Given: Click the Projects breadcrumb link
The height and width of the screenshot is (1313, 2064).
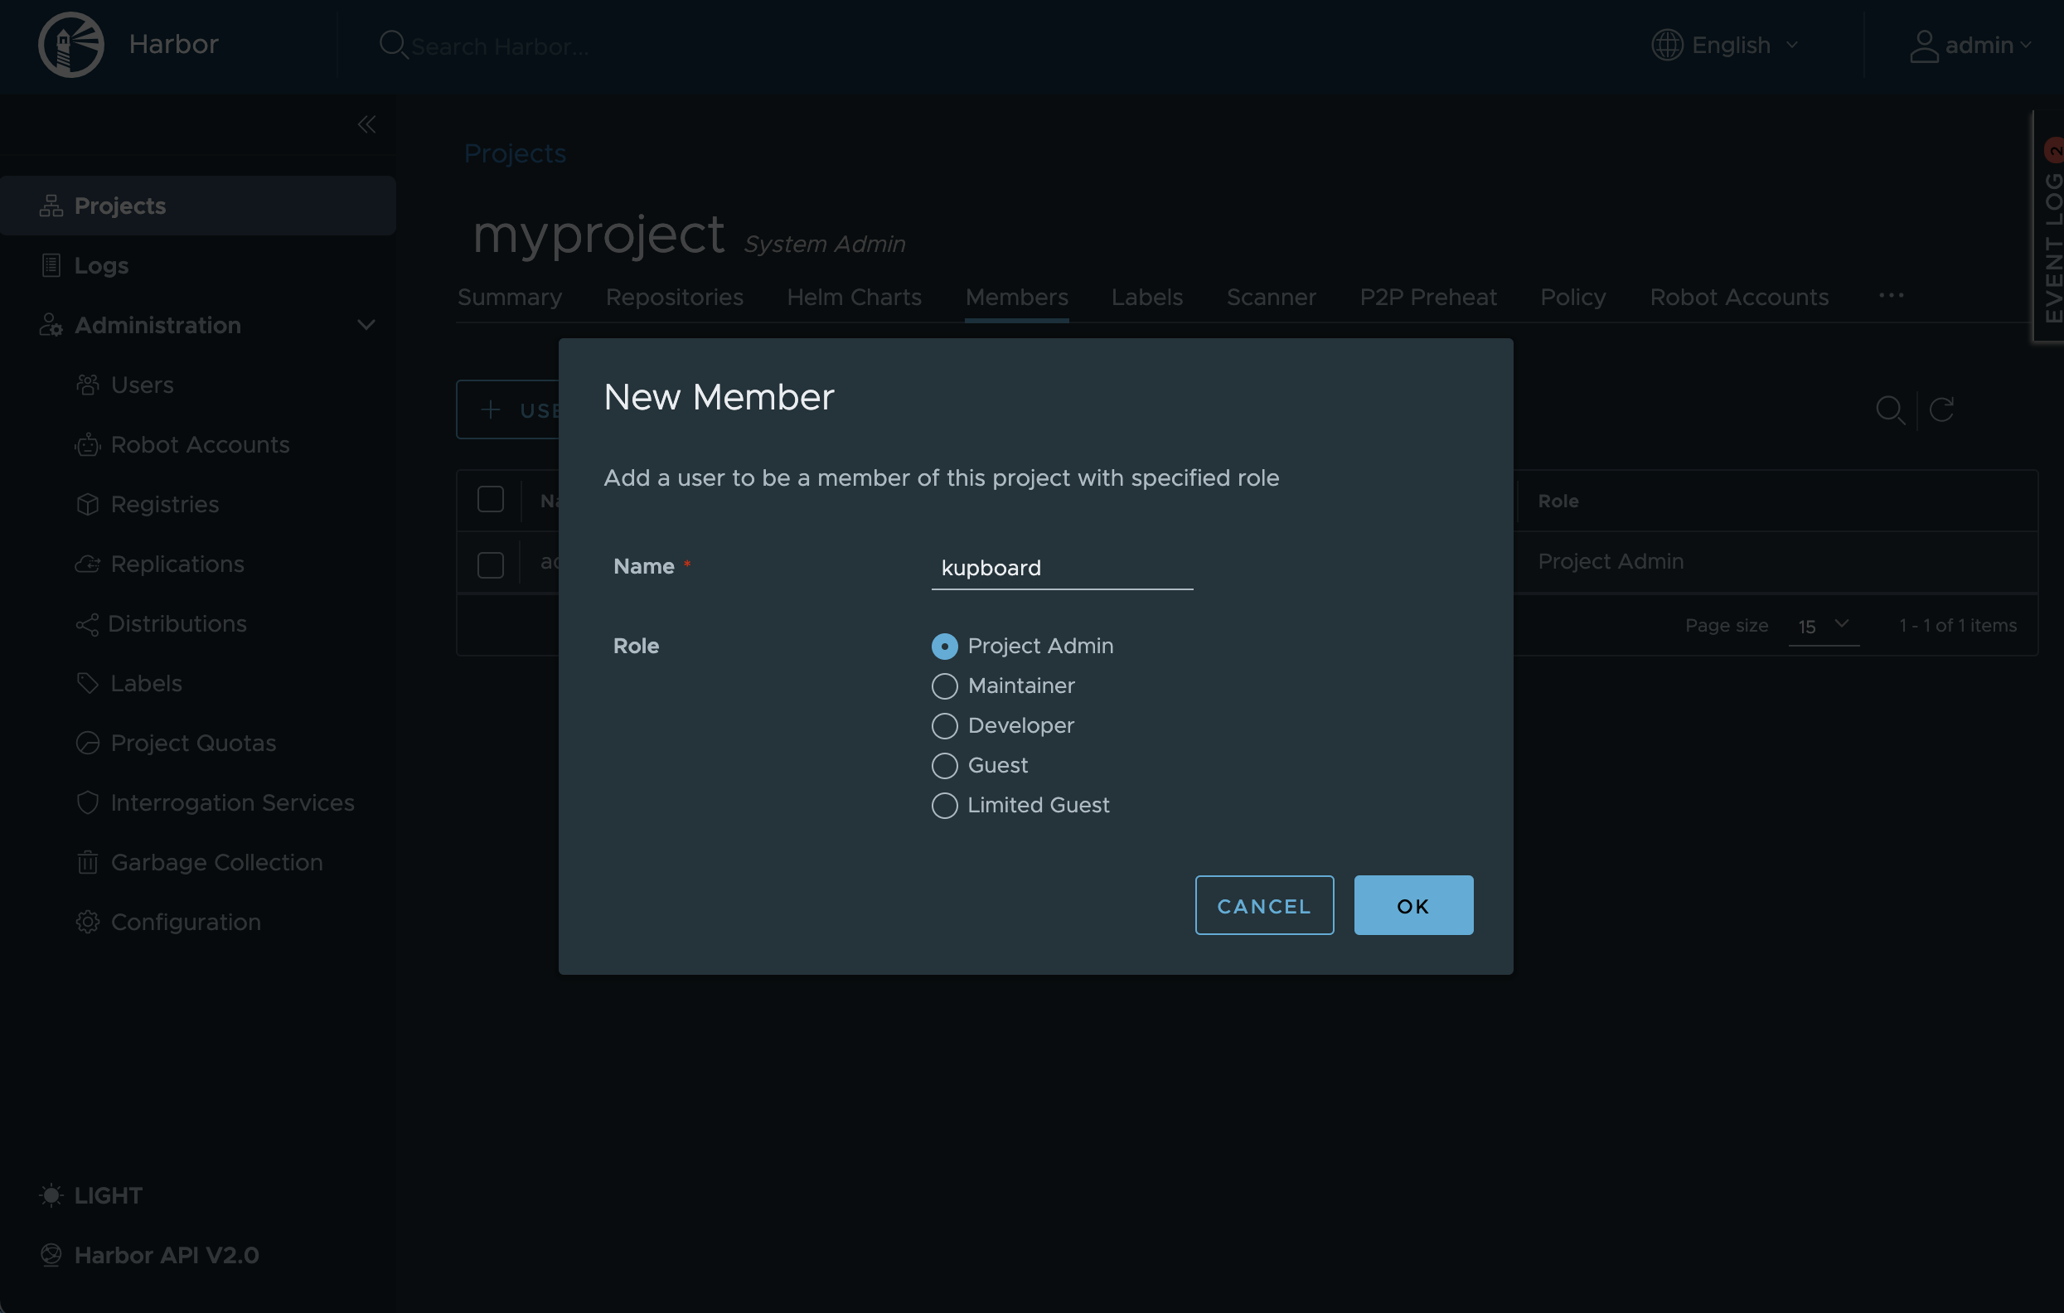Looking at the screenshot, I should 514,153.
